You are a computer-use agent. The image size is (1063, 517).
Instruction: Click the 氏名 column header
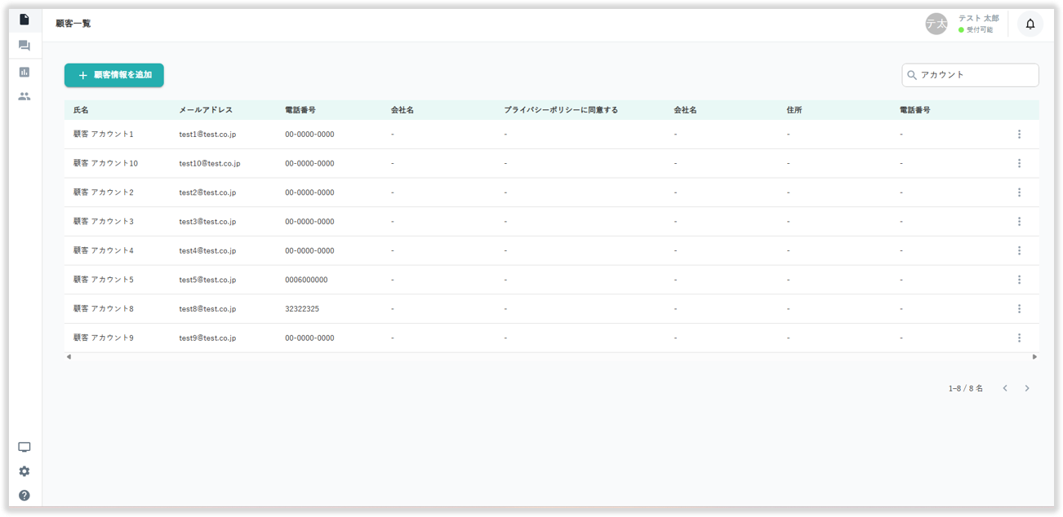[x=81, y=110]
